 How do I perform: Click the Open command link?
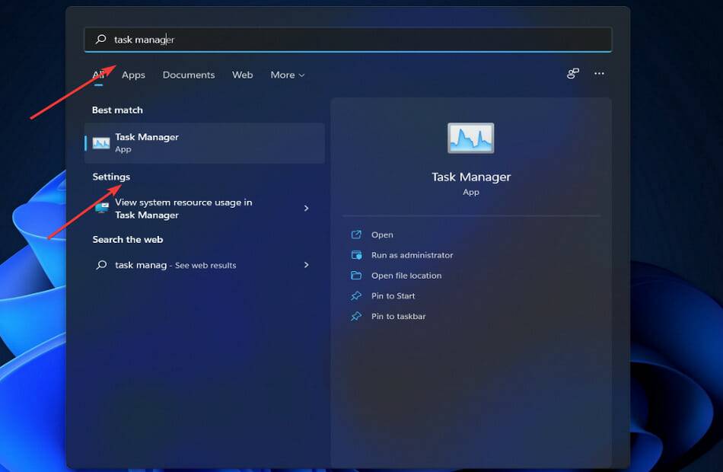tap(383, 234)
